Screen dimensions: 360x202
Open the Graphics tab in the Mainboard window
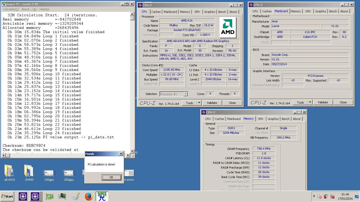click(x=321, y=11)
